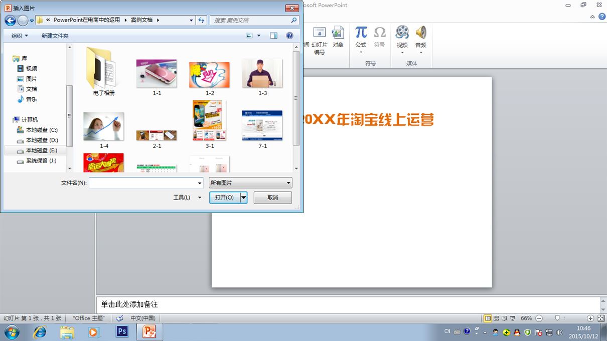
Task: Open the 工具(L) menu
Action: tap(187, 198)
